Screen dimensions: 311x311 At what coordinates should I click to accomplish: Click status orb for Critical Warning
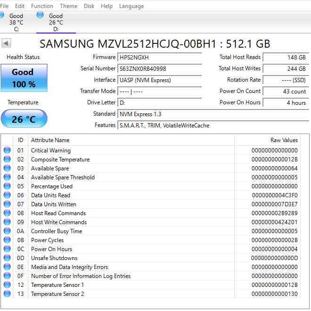[x=7, y=150]
